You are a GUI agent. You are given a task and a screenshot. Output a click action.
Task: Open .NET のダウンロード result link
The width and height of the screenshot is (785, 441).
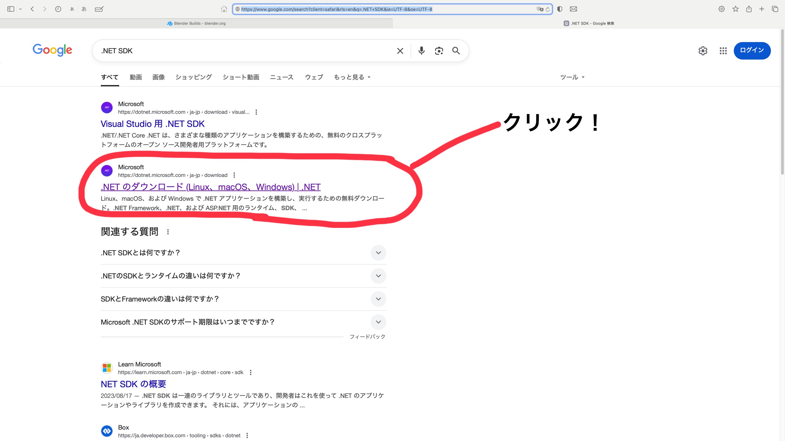click(211, 187)
